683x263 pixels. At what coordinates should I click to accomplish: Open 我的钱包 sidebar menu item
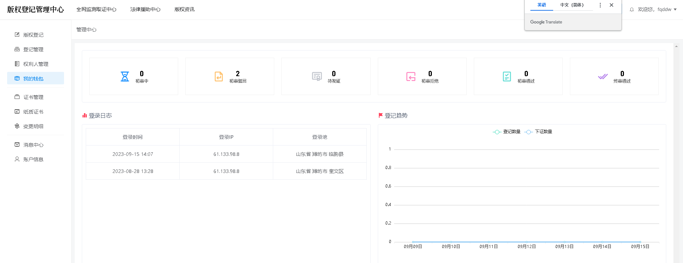point(36,78)
